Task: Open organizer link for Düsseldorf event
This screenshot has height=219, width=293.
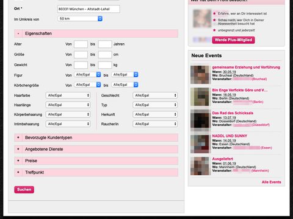Action: [251, 125]
